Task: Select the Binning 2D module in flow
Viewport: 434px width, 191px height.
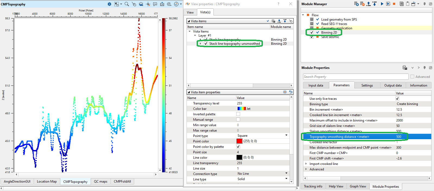Action: coord(329,33)
